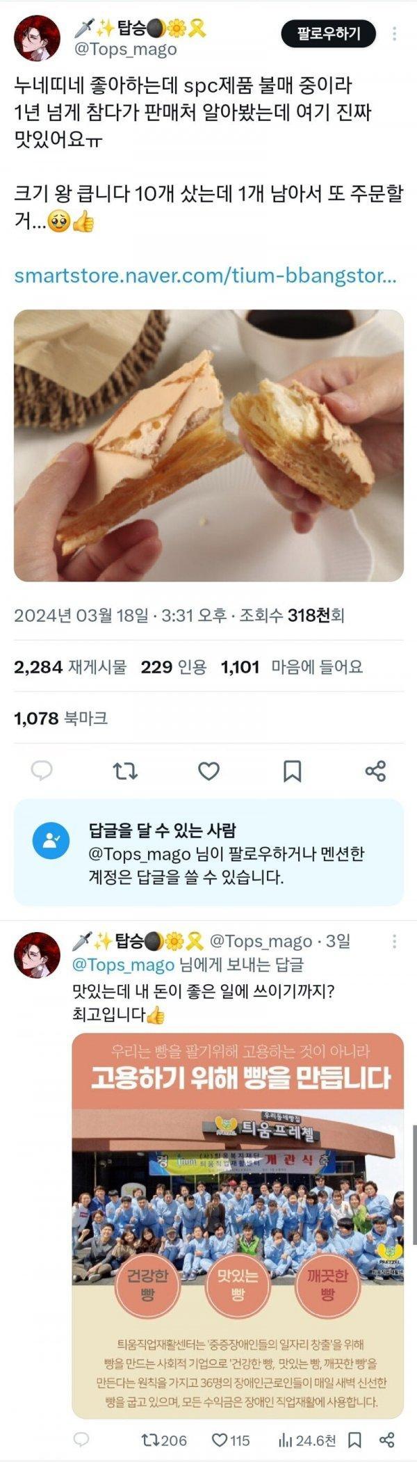The width and height of the screenshot is (417, 1462).
Task: View the 2,284 재게시물 reposts list
Action: pyautogui.click(x=70, y=668)
